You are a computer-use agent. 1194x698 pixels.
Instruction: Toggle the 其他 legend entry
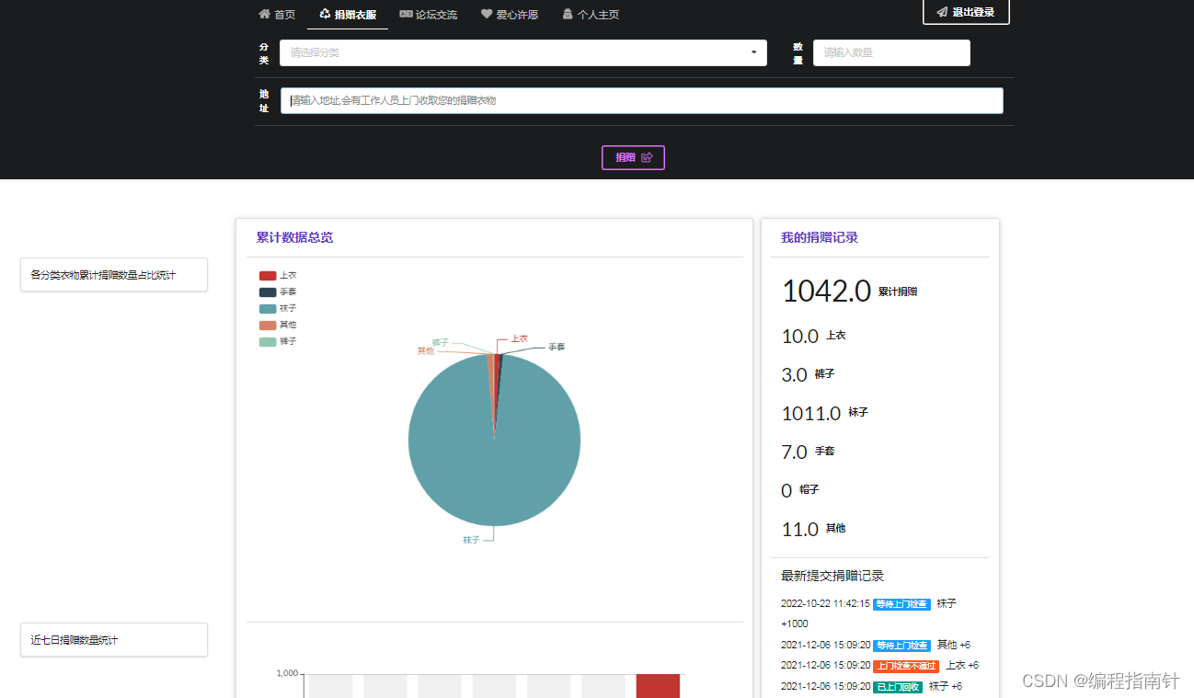point(278,325)
